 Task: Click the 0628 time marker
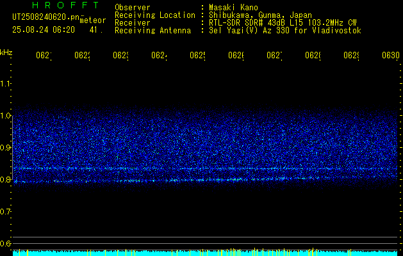(x=313, y=55)
